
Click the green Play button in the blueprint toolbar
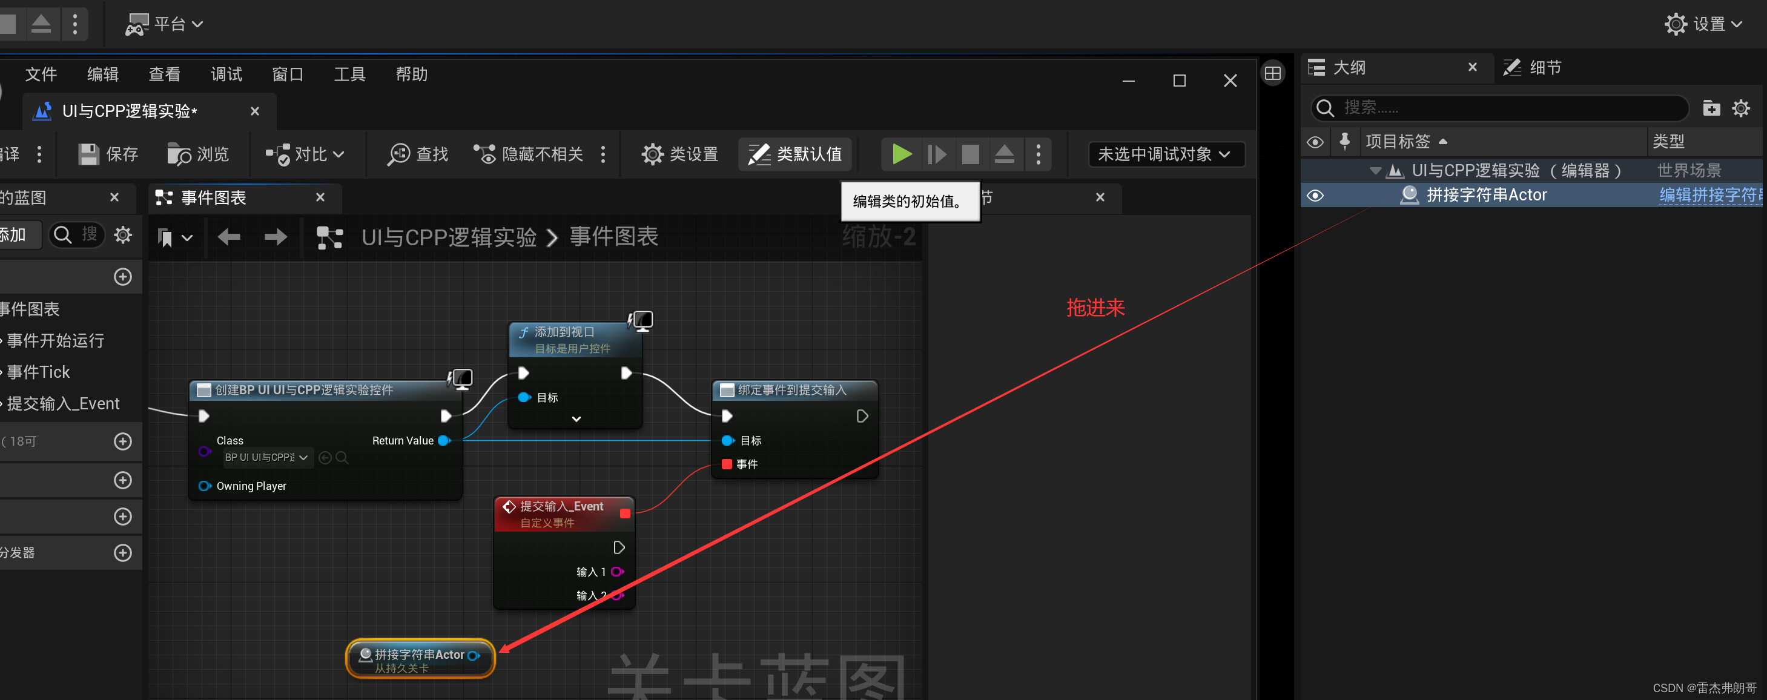coord(901,154)
